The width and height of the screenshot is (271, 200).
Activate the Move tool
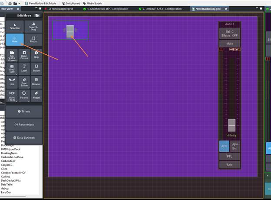[x=15, y=40]
